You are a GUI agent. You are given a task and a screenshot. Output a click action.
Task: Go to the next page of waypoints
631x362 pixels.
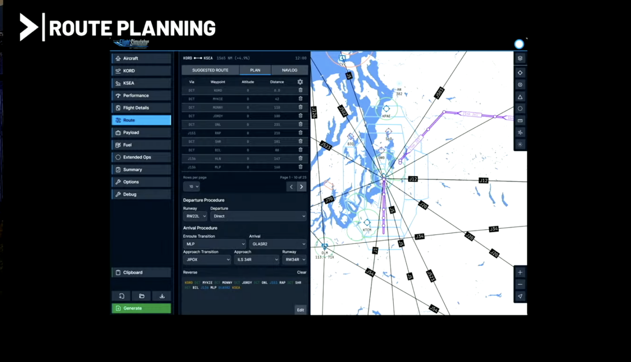[x=301, y=187]
